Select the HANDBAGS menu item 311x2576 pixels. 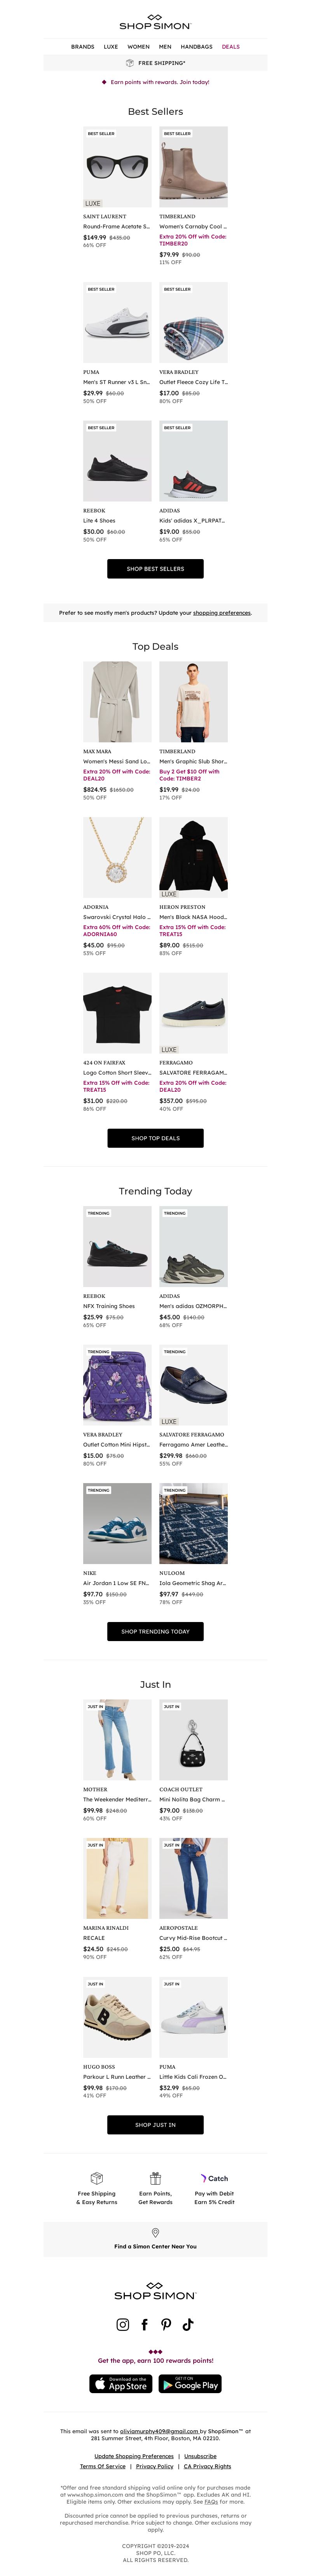point(196,46)
